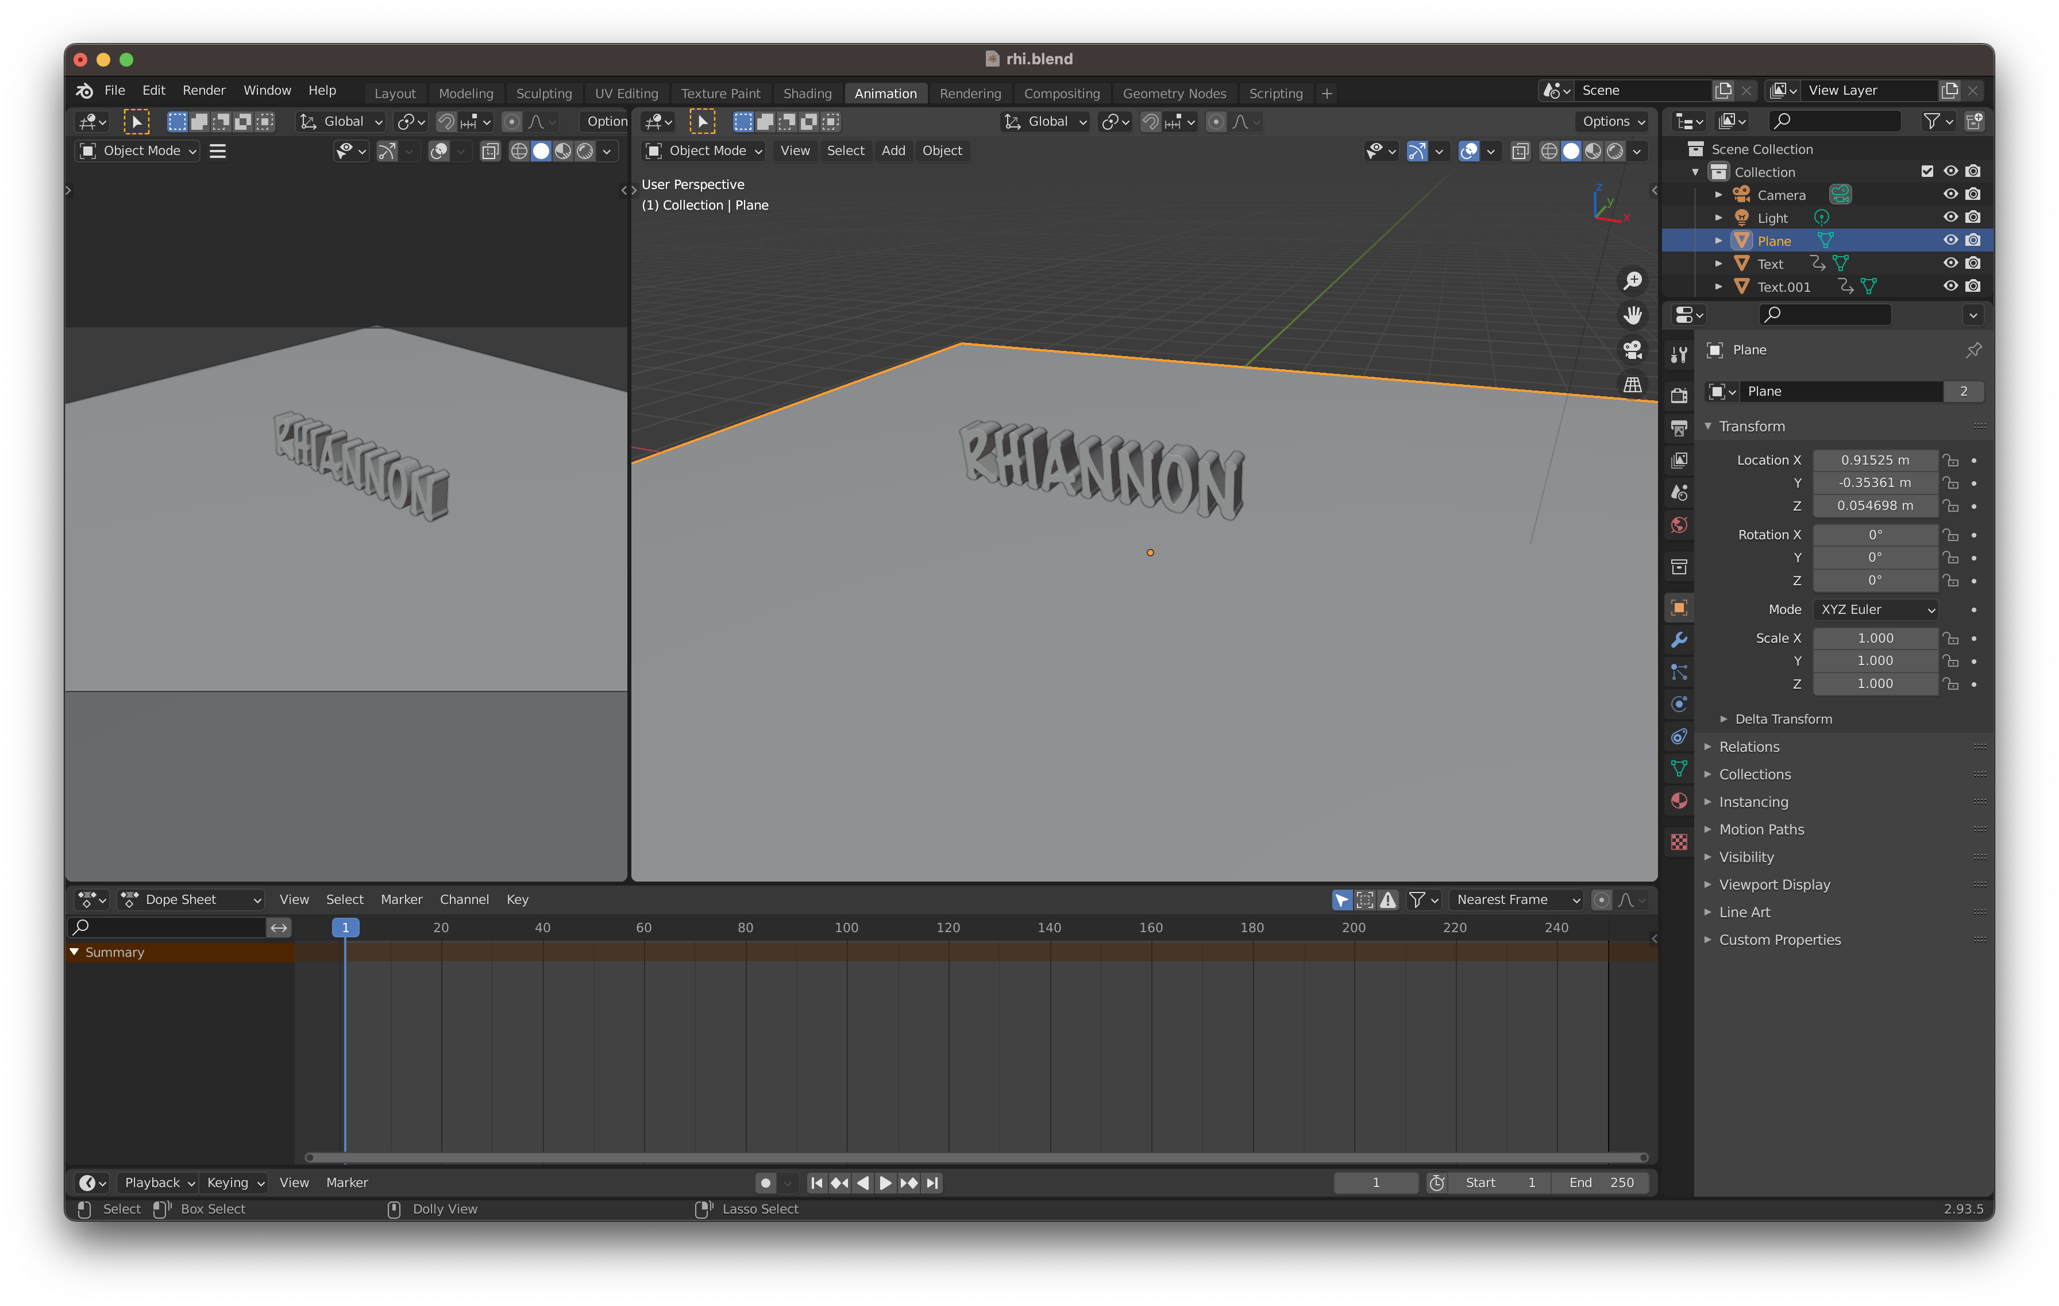Click the hand pan view gizmo
Screen dimensions: 2059x1306
[x=1632, y=315]
